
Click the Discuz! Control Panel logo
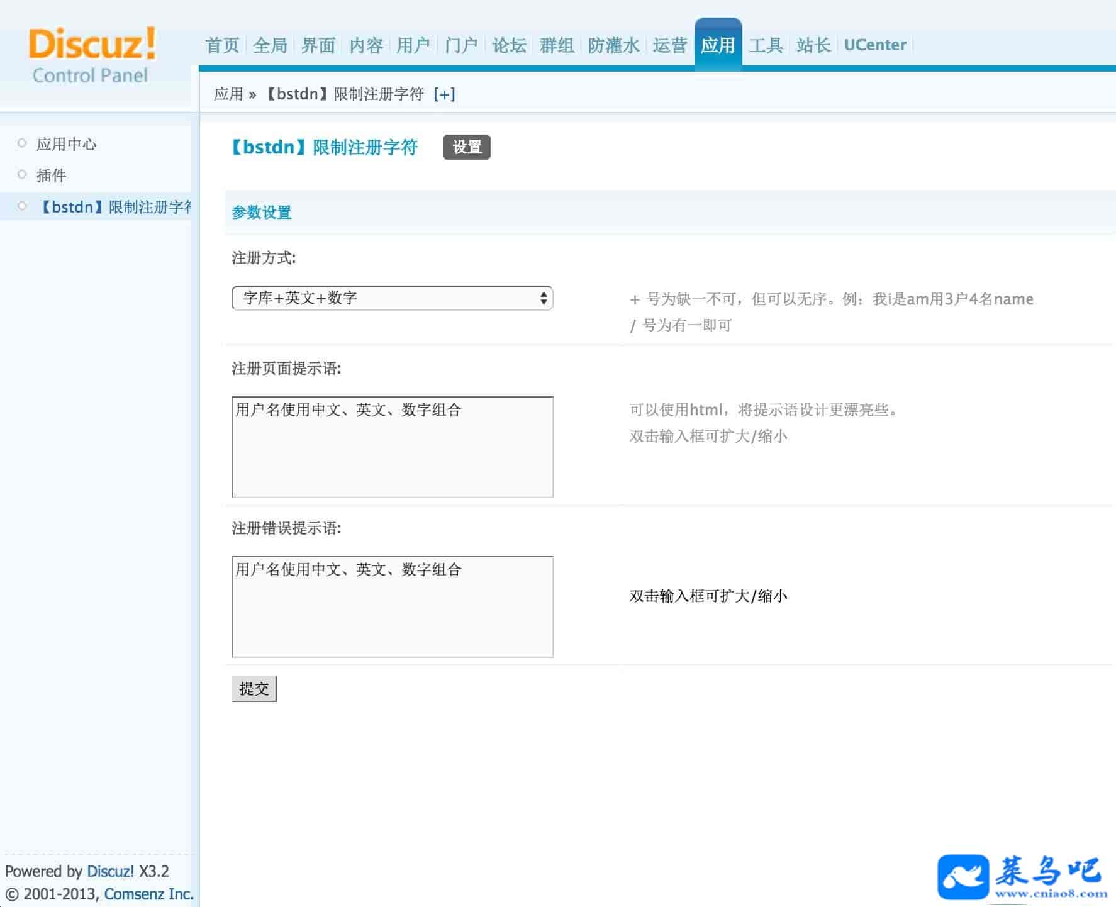click(x=92, y=55)
